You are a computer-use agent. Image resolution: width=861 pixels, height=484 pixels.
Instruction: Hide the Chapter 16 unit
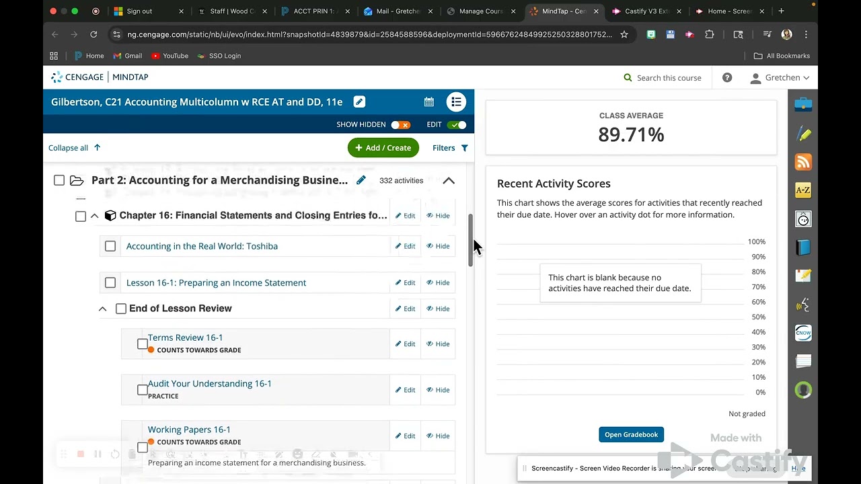click(438, 216)
